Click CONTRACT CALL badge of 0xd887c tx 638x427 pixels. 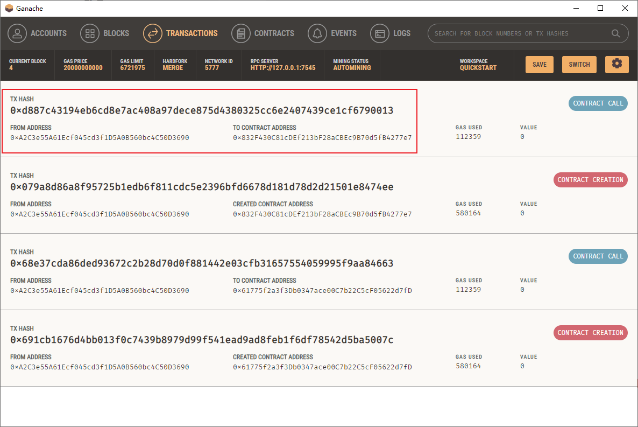coord(598,103)
